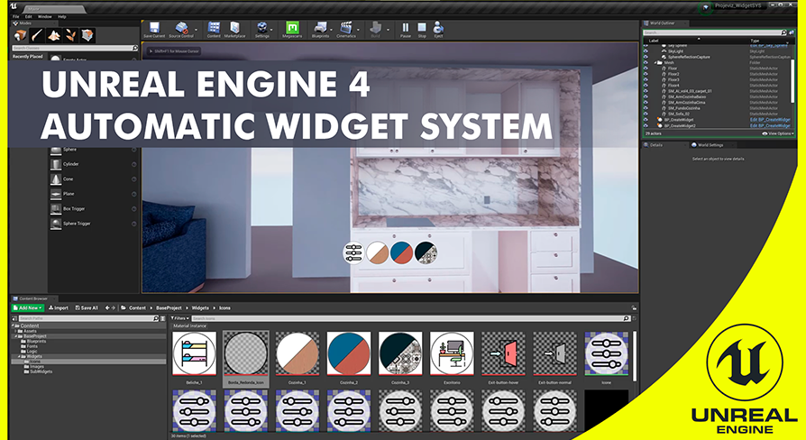Open the Cinematics dropdown arrow
The width and height of the screenshot is (806, 440).
pyautogui.click(x=358, y=30)
